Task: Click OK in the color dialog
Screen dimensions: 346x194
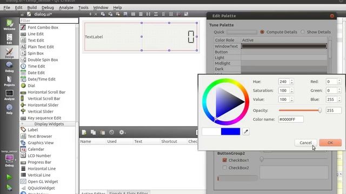Action: (330, 143)
